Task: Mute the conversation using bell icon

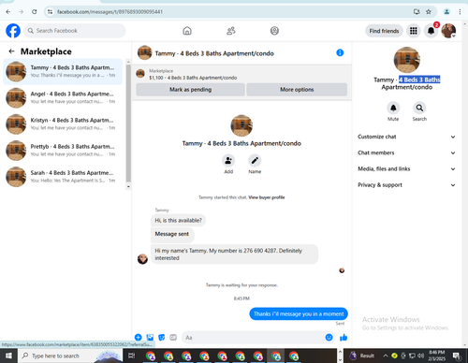Action: (x=393, y=108)
